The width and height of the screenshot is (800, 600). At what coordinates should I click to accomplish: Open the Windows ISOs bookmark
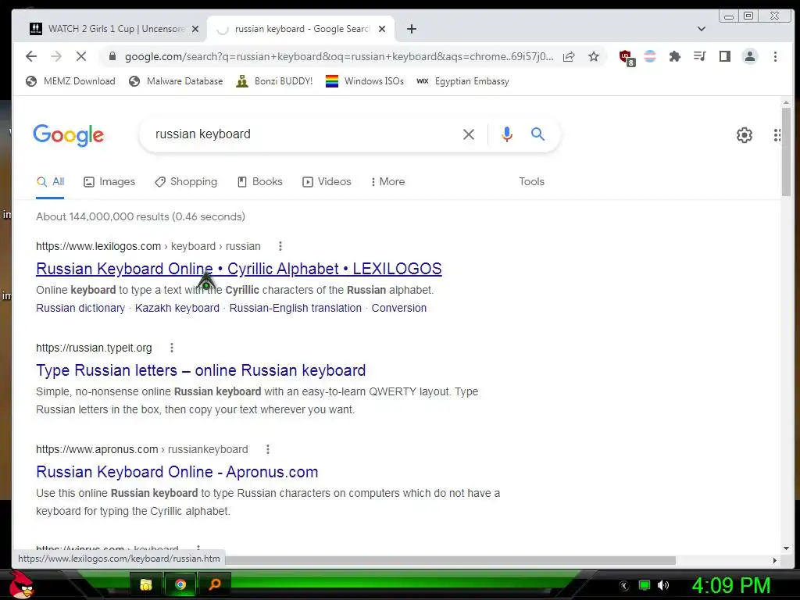pos(365,81)
